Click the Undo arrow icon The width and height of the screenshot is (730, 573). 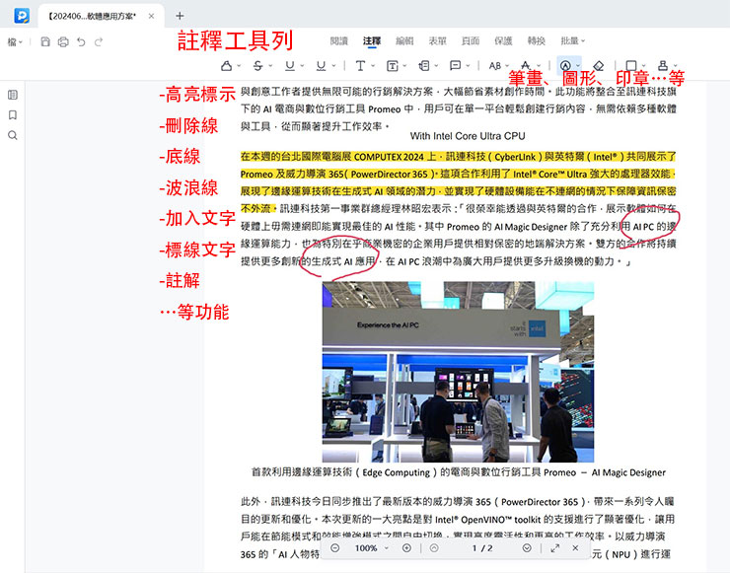tap(81, 41)
